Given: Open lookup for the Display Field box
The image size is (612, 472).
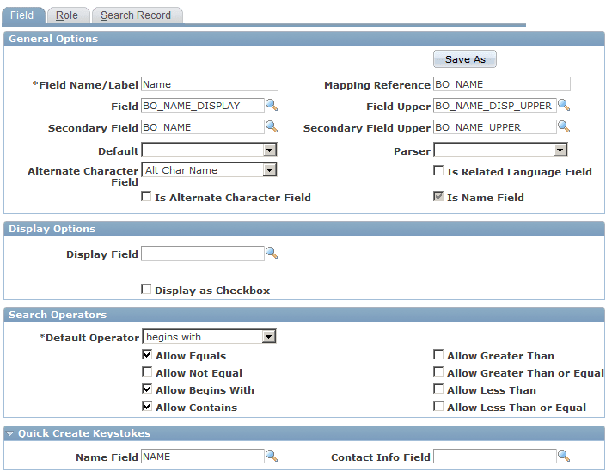Looking at the screenshot, I should pos(272,253).
